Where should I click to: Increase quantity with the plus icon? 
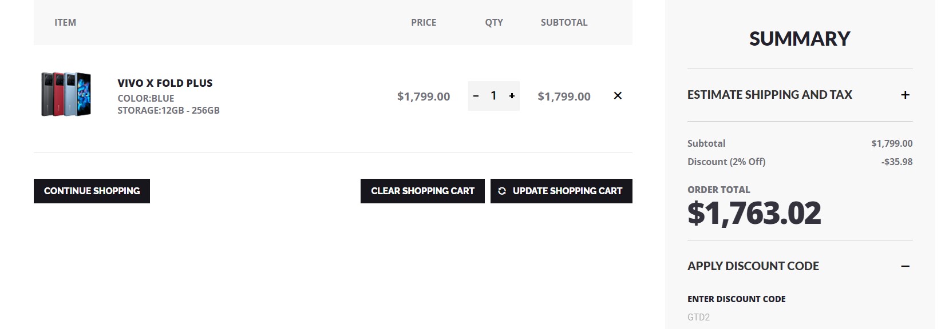point(512,96)
